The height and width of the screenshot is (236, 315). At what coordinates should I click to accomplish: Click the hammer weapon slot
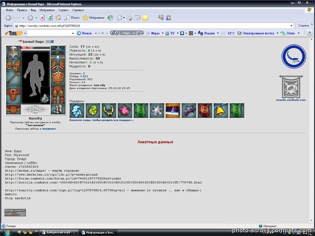(13, 78)
